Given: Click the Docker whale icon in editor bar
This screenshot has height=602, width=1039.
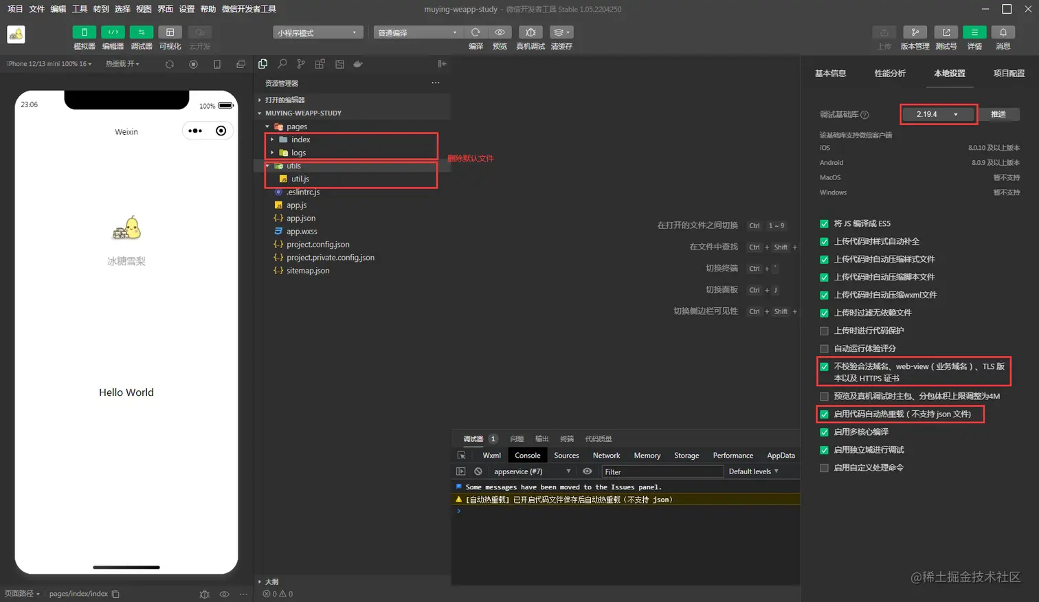Looking at the screenshot, I should 358,64.
